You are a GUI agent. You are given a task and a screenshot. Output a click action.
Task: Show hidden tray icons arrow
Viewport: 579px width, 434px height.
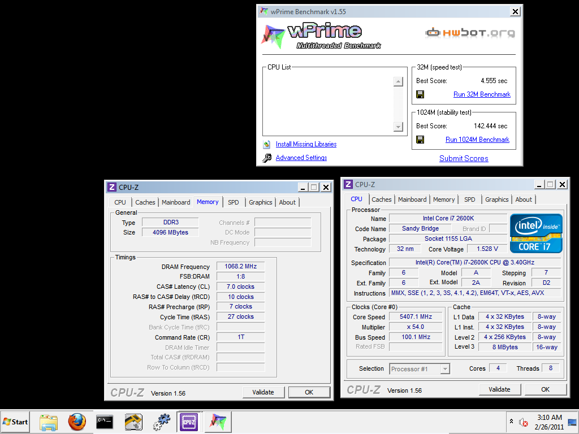click(x=511, y=421)
